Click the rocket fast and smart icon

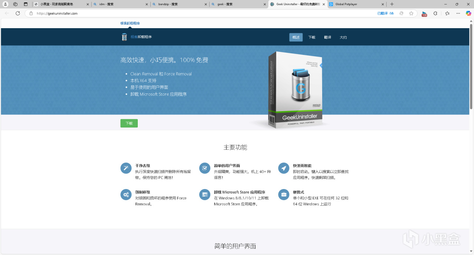coord(284,168)
